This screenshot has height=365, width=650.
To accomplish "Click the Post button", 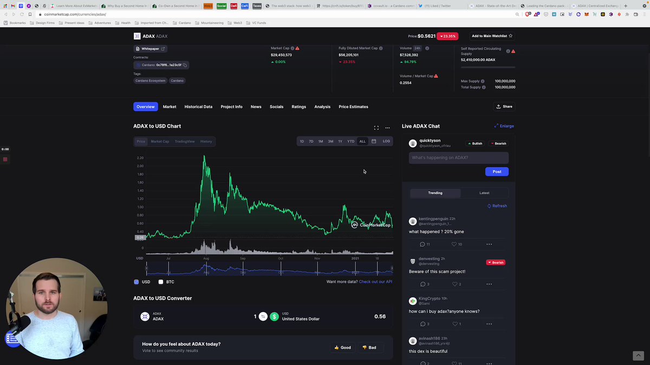I will [497, 171].
